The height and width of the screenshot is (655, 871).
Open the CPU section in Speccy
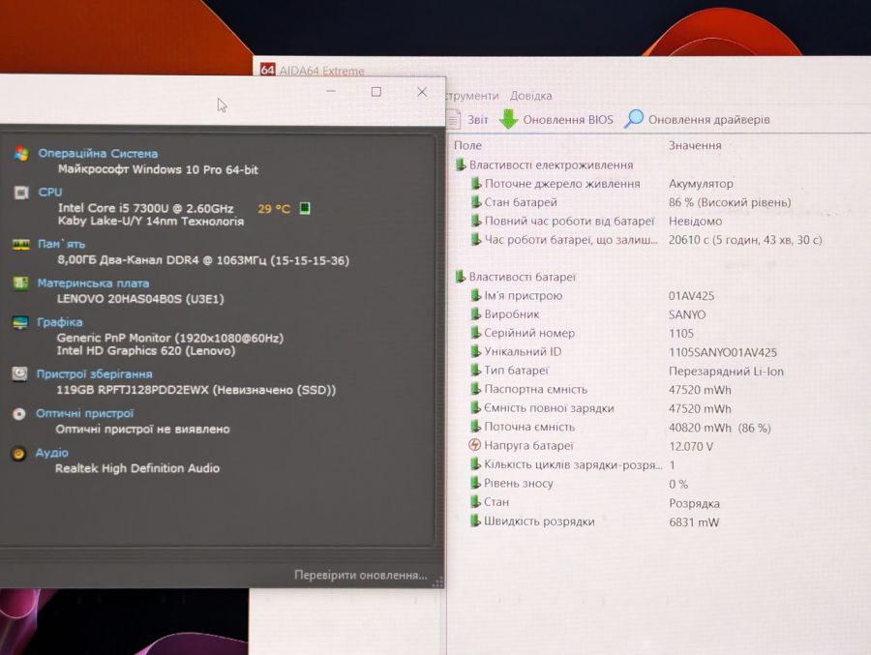50,192
